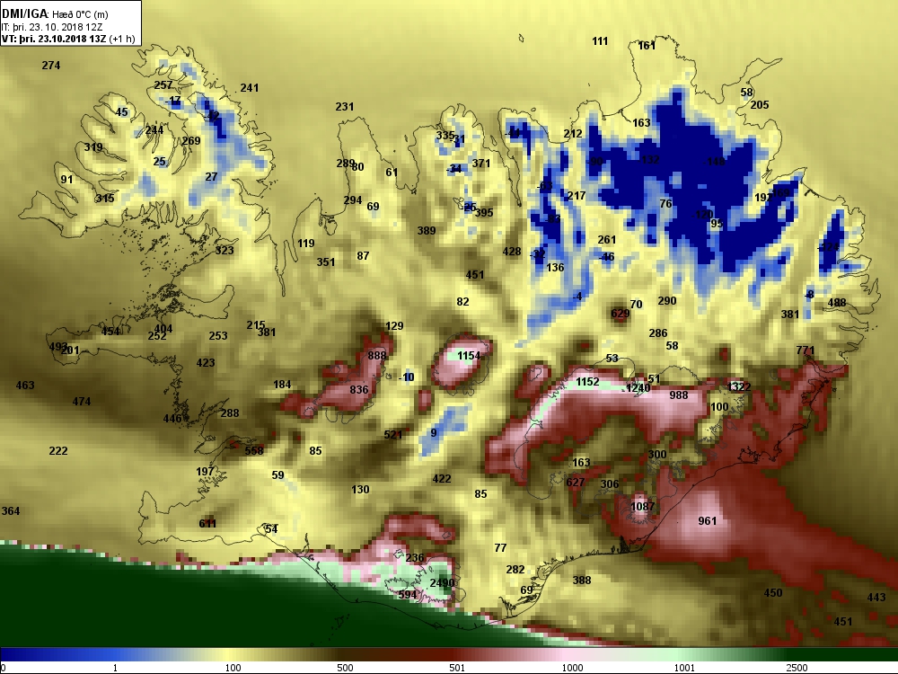Select the 371 value in the north
Viewport: 898px width, 674px height.
coord(481,164)
